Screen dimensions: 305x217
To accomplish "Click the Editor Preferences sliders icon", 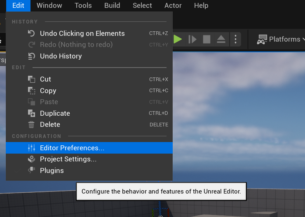I will (31, 148).
